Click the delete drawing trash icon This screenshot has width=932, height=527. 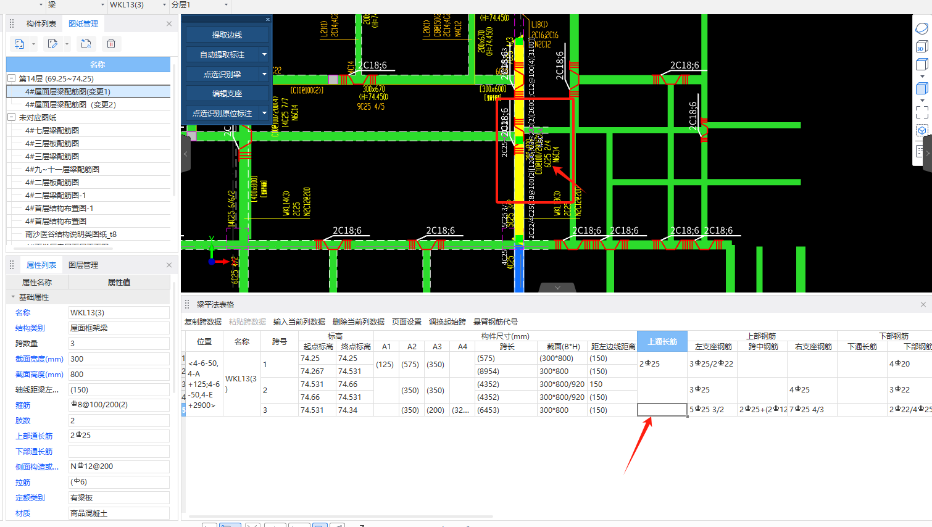point(111,44)
